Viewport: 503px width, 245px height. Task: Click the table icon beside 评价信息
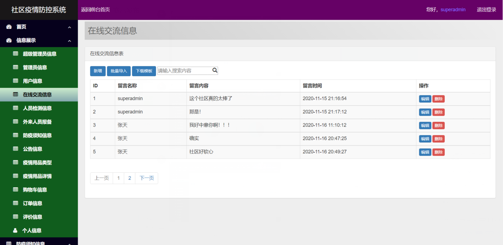pos(16,217)
